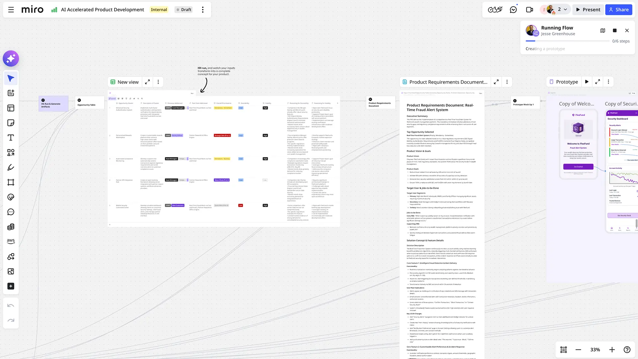Screen dimensions: 638x359
Task: Open the Templates tool in sidebar
Action: (x=11, y=108)
